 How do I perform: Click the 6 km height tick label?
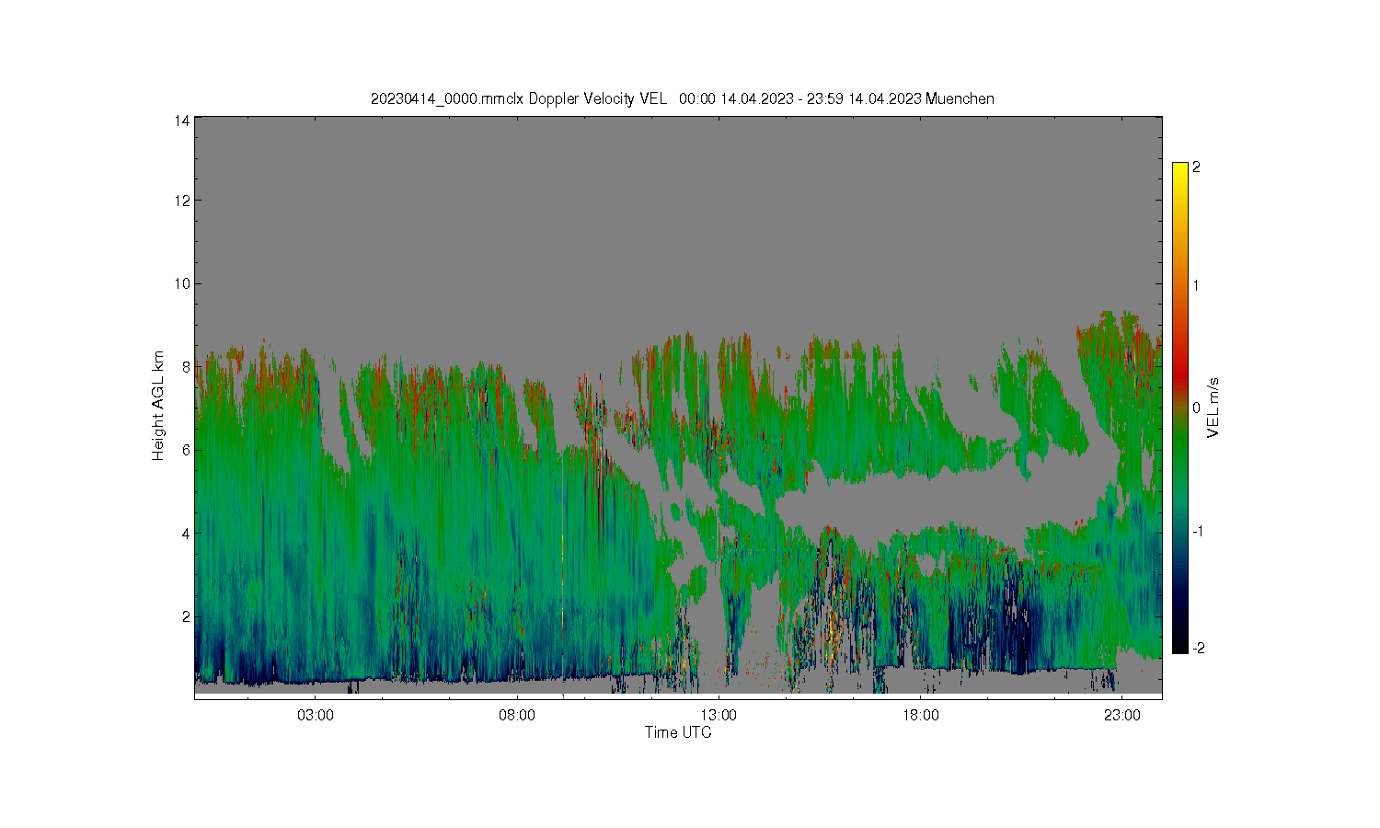coord(186,450)
